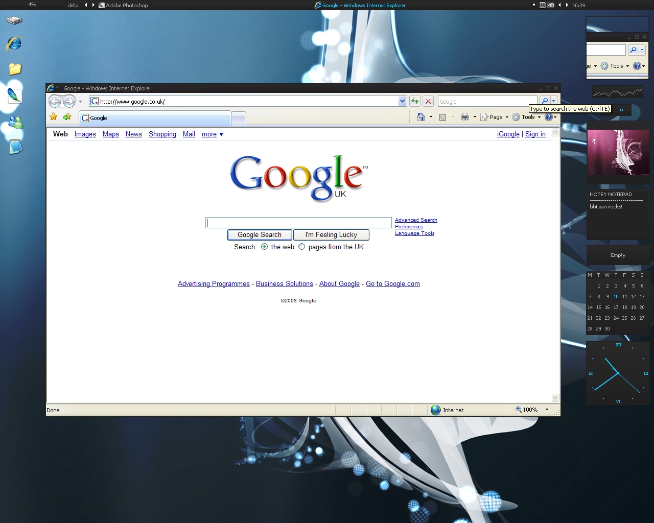654x523 pixels.
Task: Click the Google IE task in top bar
Action: (360, 5)
